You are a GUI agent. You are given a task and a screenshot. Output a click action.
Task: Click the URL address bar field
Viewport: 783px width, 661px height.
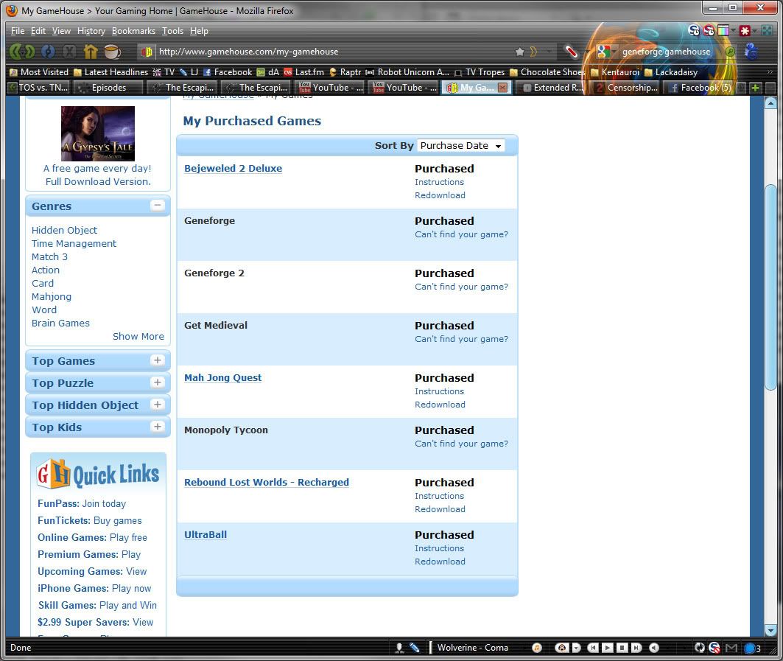click(334, 52)
